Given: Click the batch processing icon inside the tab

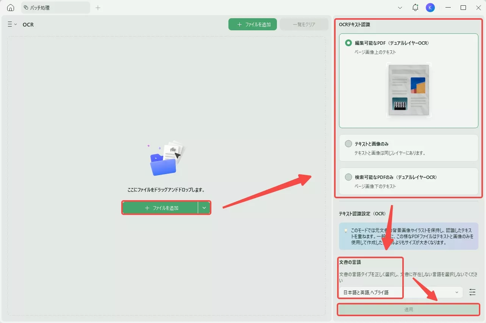Looking at the screenshot, I should click(x=25, y=7).
